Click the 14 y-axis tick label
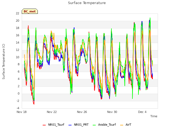 click(x=17, y=43)
